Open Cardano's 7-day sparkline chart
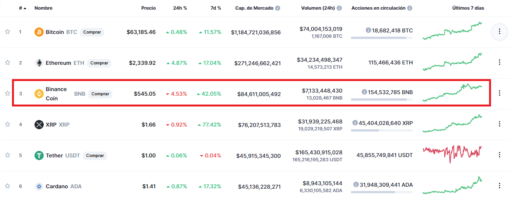Image resolution: width=510 pixels, height=201 pixels. click(452, 185)
